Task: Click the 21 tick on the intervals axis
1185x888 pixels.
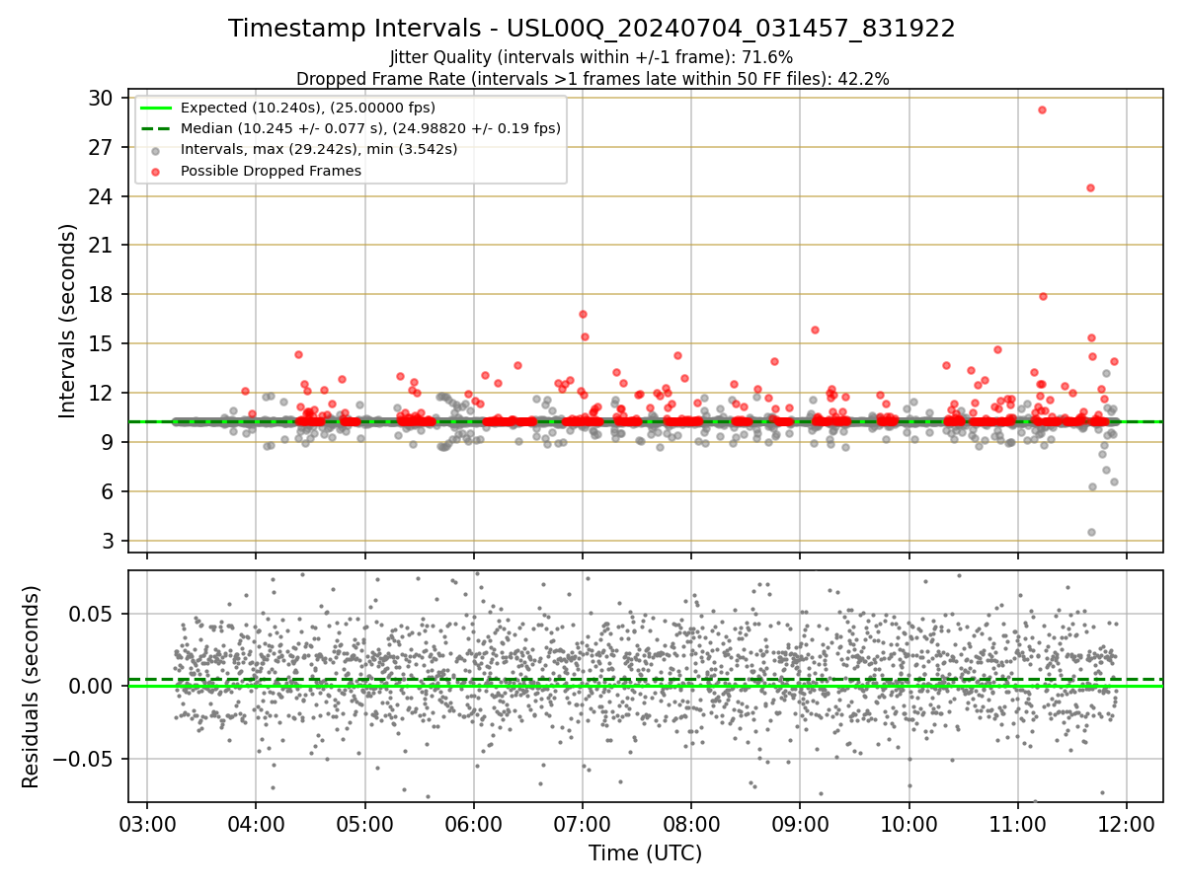Action: pos(100,246)
